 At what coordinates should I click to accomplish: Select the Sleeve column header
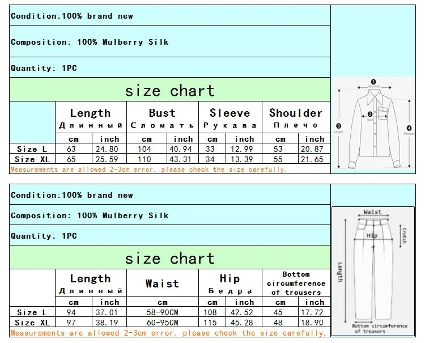(229, 113)
